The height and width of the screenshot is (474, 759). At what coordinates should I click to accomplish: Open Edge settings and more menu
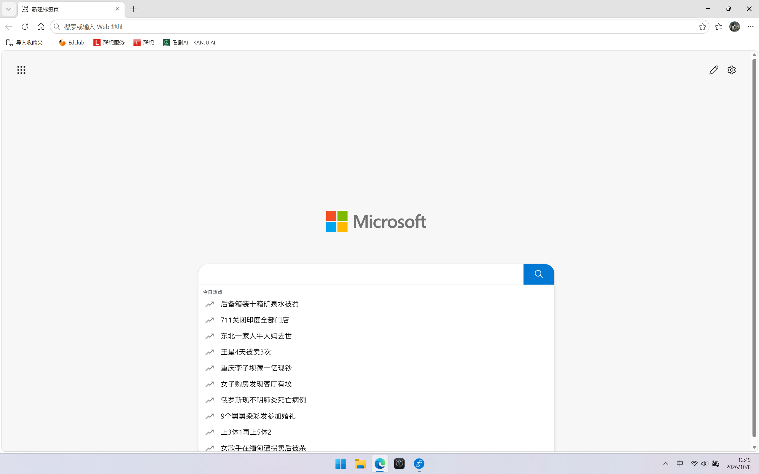tap(750, 27)
